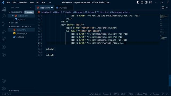Click the 1 unsaved badge
This screenshot has width=171, height=96.
[x=29, y=12]
